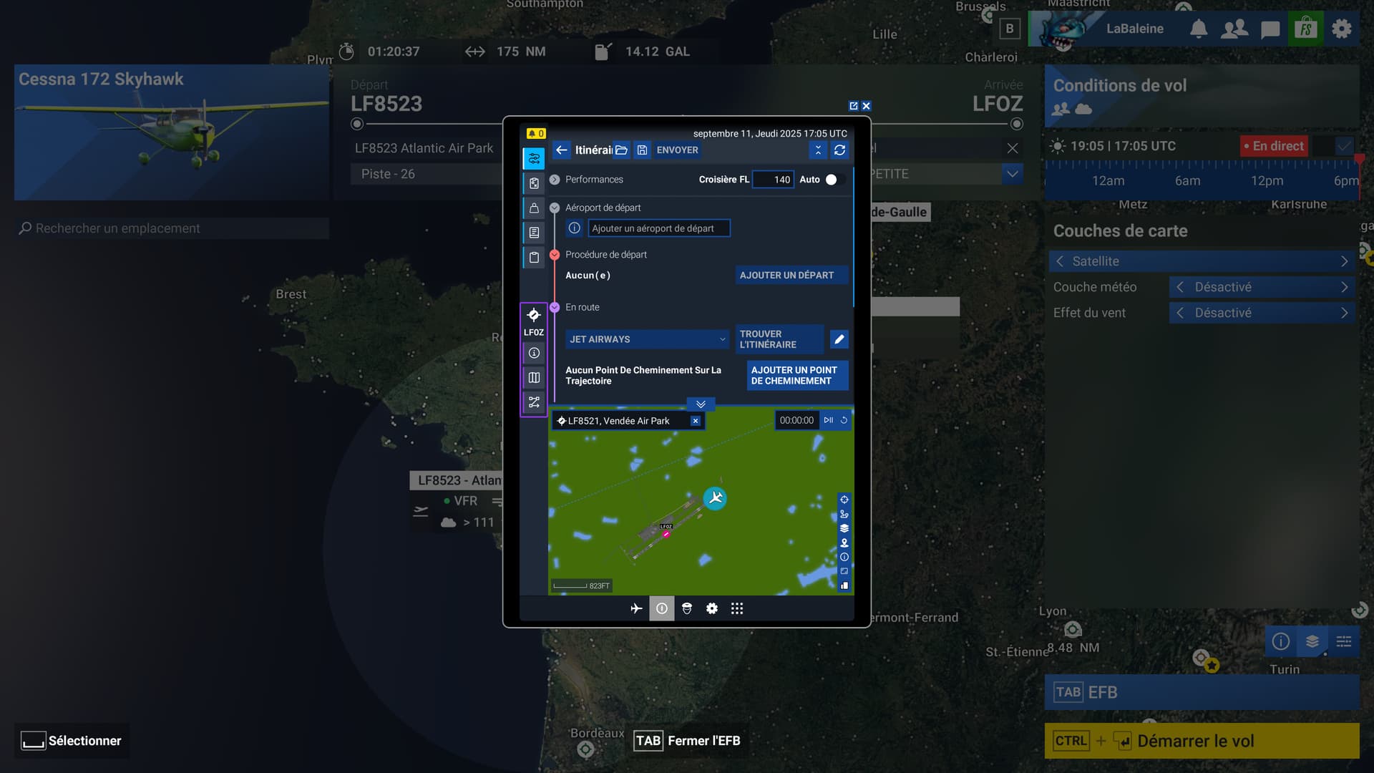Save the flight plan with floppy icon
The image size is (1374, 773).
click(642, 150)
